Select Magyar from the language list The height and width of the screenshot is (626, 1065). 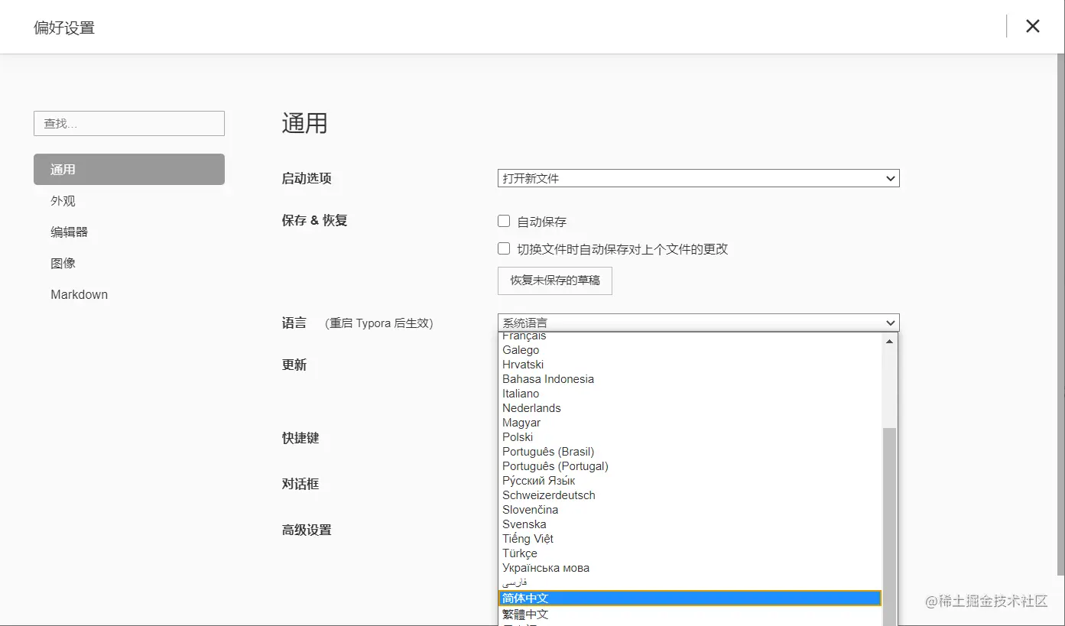click(x=690, y=423)
